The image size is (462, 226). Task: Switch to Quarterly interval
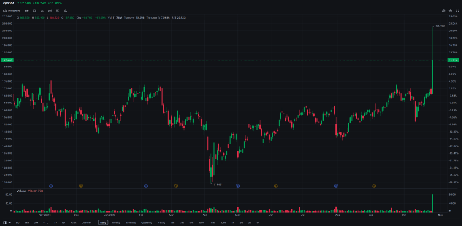147,223
